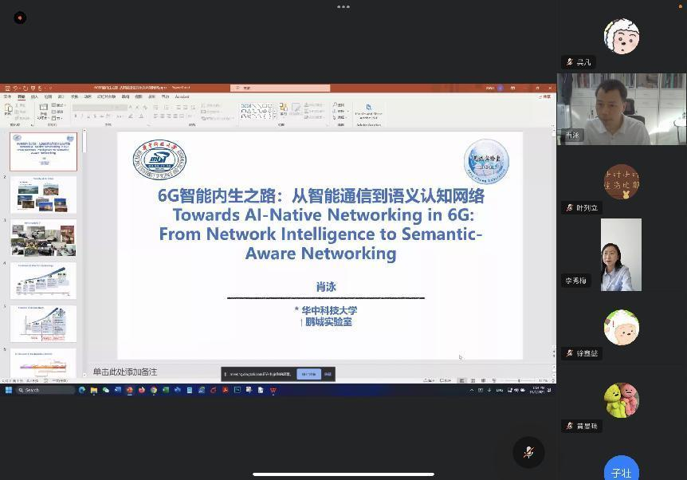
Task: Expand the shapes gallery in the ribbon
Action: (x=275, y=116)
